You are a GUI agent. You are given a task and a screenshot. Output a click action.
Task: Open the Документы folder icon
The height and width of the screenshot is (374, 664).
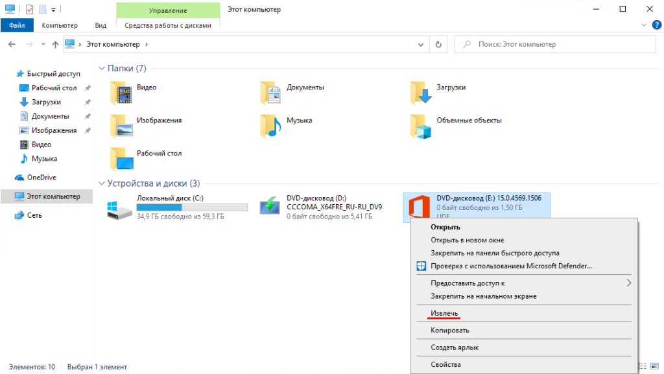271,93
